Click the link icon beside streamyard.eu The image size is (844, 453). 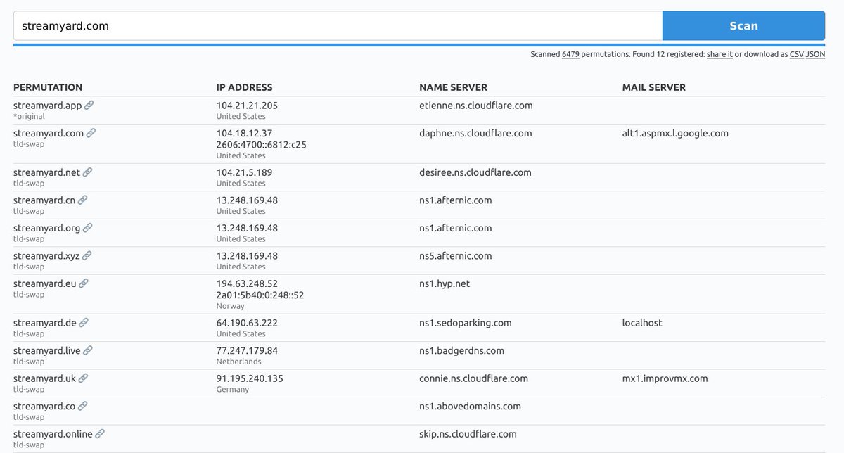tap(84, 283)
